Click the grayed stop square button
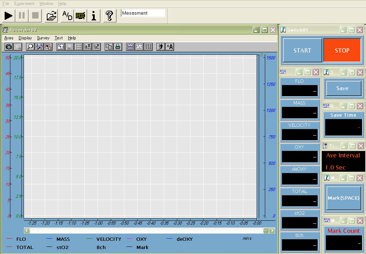This screenshot has height=254, width=366. (x=35, y=16)
